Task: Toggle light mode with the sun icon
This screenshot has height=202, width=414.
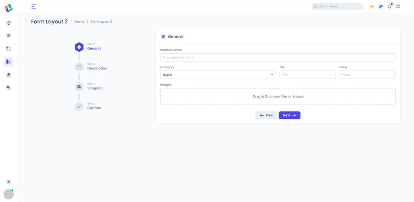Action: [372, 7]
